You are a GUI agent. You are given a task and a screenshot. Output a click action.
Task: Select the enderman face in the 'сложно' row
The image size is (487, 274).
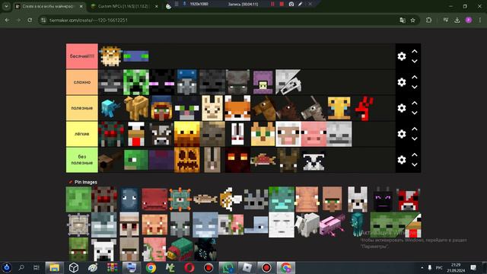pos(161,82)
